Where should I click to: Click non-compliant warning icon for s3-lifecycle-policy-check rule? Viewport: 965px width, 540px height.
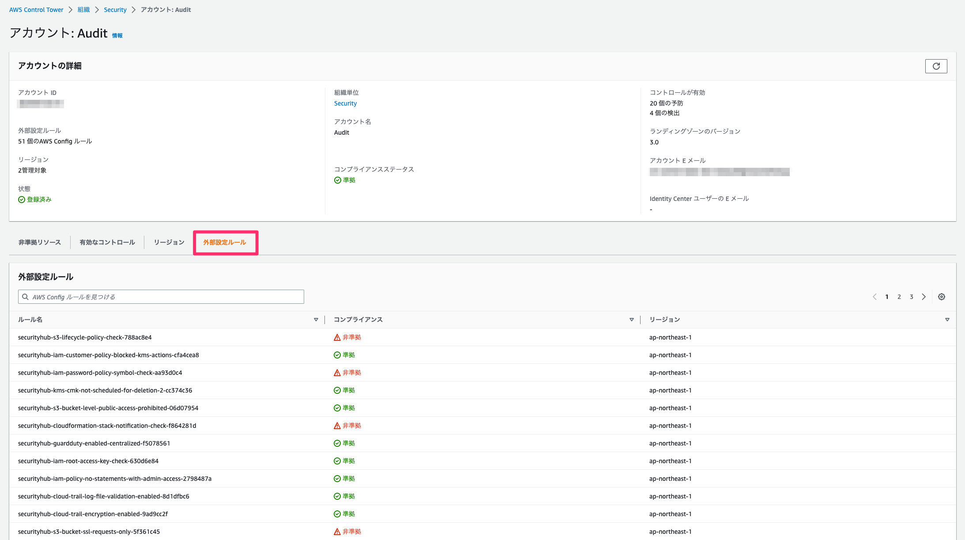[337, 337]
